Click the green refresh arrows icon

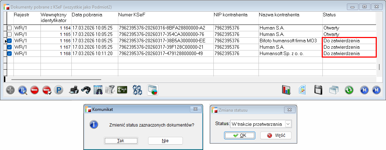pyautogui.click(x=349, y=90)
